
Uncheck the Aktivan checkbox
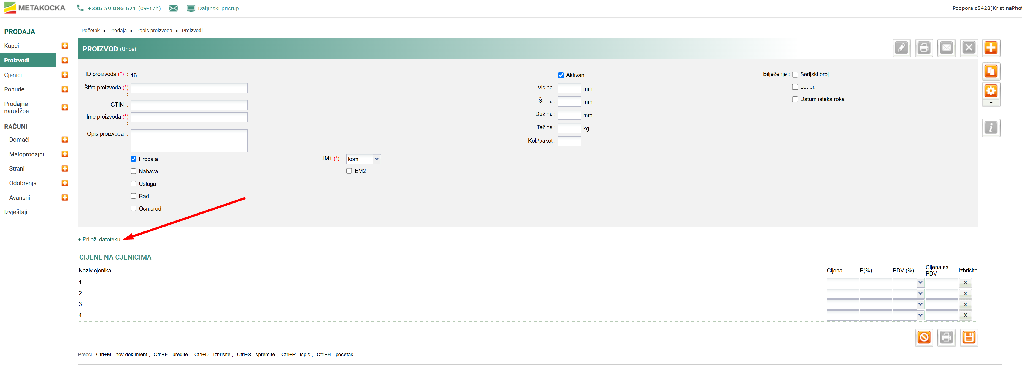[x=561, y=75]
